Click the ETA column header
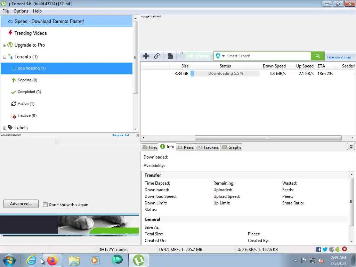This screenshot has height=267, width=356. 325,66
